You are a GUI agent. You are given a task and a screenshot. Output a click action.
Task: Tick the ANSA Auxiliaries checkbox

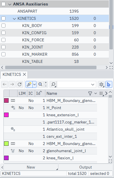3,4
